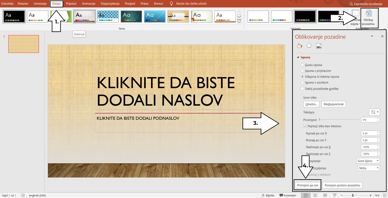Select Ispuna s uzorkom radio button
This screenshot has height=198, width=388.
pos(302,82)
